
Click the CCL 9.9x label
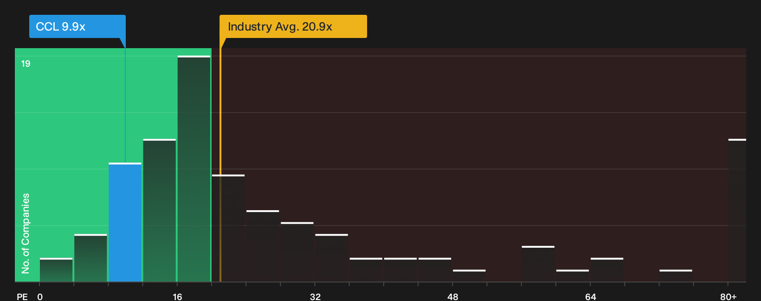[77, 26]
